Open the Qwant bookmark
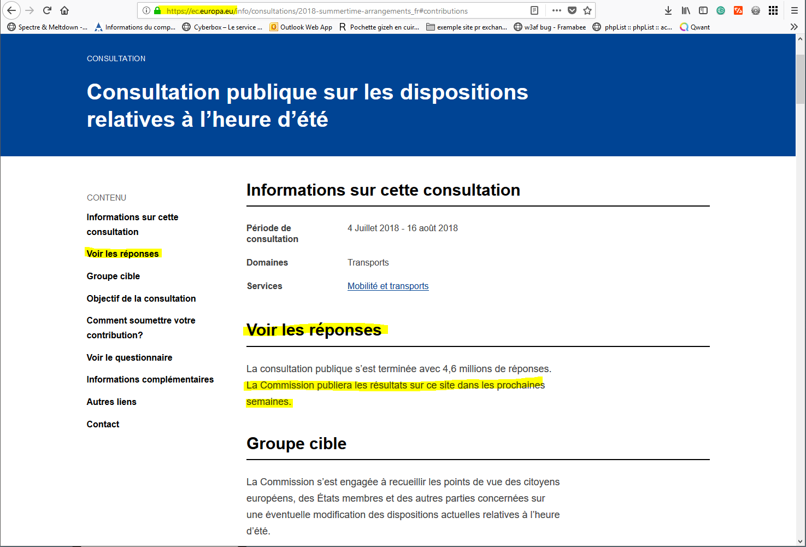This screenshot has height=547, width=806. click(695, 27)
